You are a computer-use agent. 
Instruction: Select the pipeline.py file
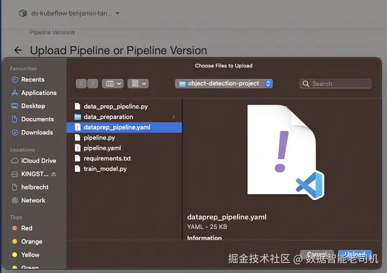point(124,138)
